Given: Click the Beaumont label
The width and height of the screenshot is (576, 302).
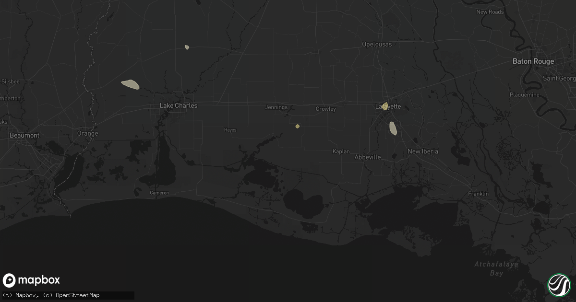Looking at the screenshot, I should (24, 136).
